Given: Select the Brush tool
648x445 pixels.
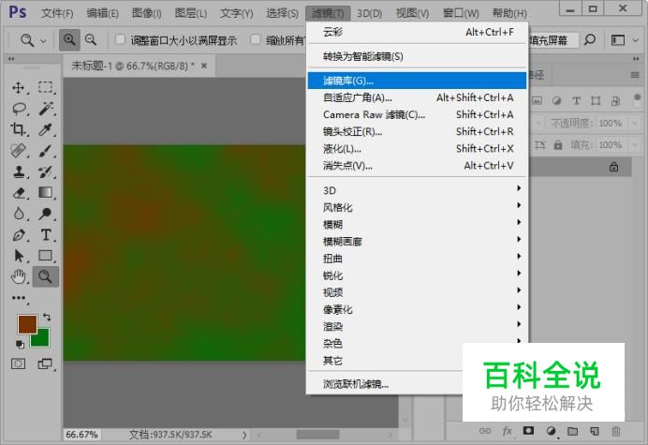Looking at the screenshot, I should (x=46, y=151).
